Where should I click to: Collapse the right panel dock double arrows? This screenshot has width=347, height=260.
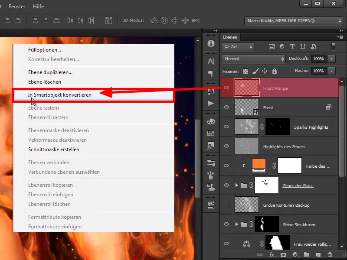point(341,30)
